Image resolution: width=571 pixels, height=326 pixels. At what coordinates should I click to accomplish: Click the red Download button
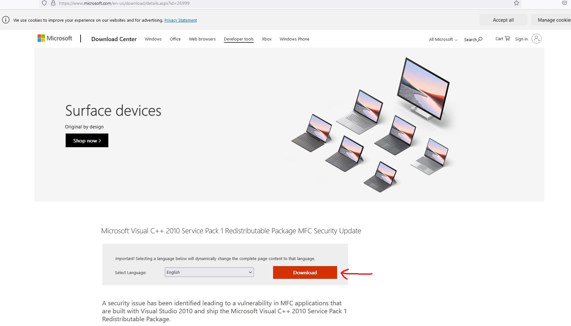305,272
